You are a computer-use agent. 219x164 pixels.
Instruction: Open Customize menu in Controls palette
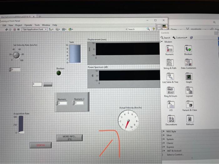click(x=180, y=38)
